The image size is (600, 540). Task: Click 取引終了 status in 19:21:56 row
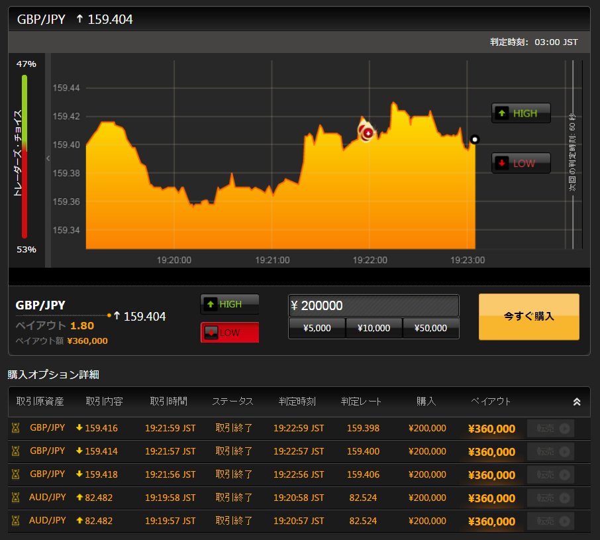pos(234,474)
